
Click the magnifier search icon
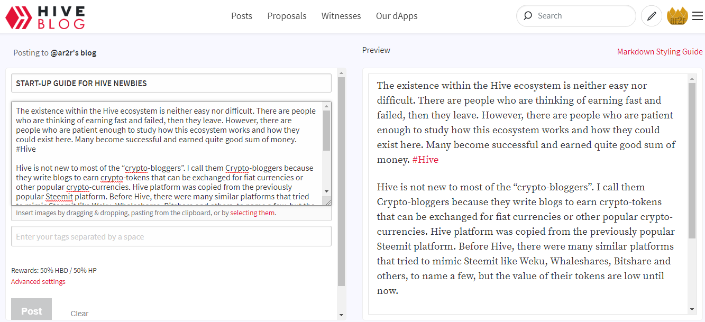(x=528, y=16)
